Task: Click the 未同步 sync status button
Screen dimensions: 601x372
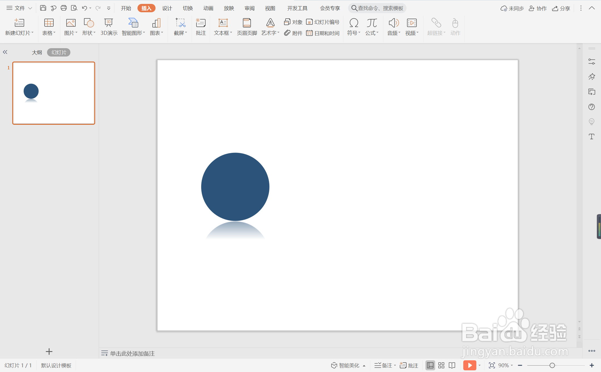Action: tap(512, 8)
